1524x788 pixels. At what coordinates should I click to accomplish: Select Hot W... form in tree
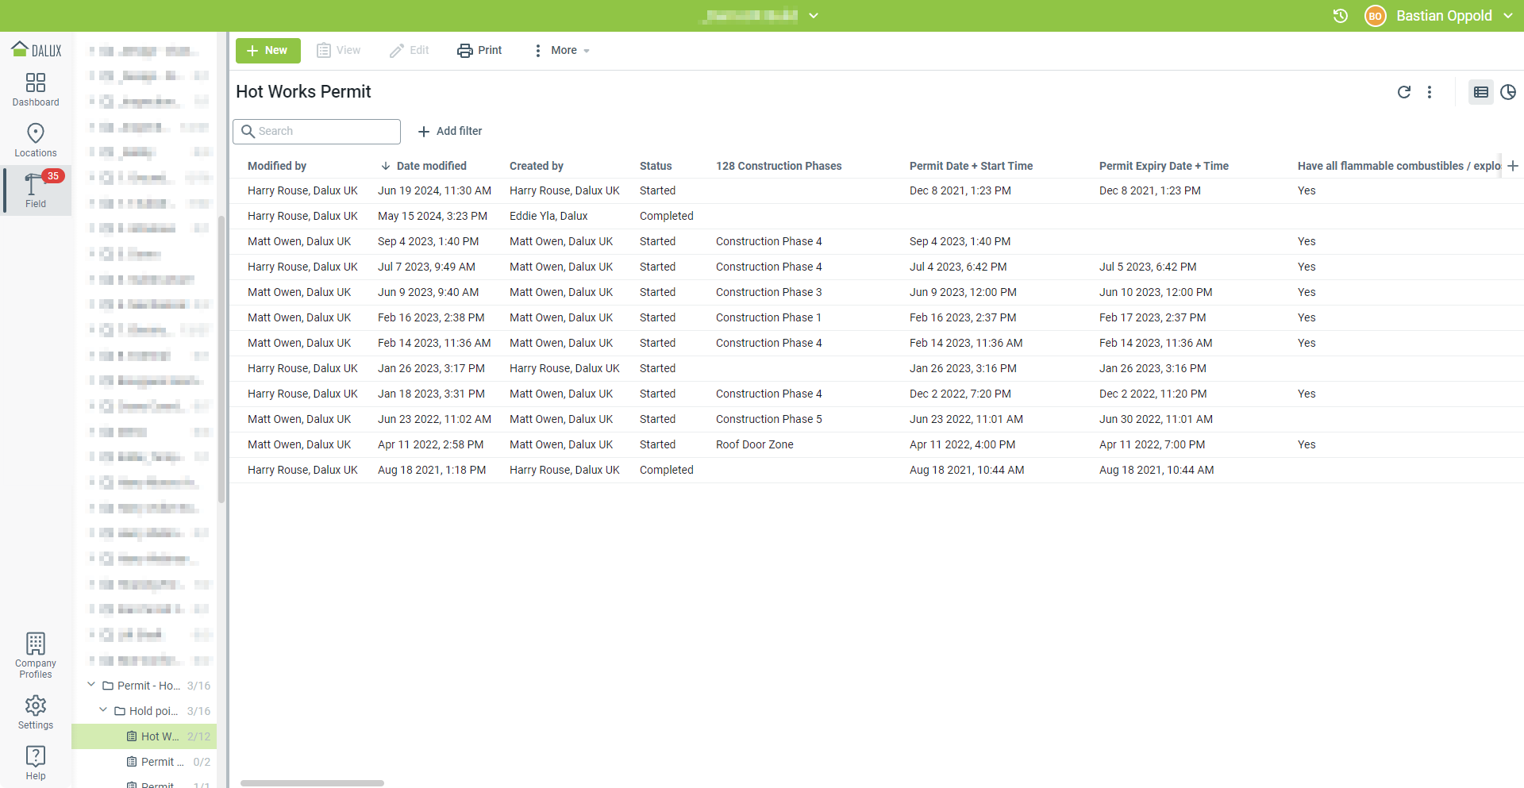[x=160, y=736]
